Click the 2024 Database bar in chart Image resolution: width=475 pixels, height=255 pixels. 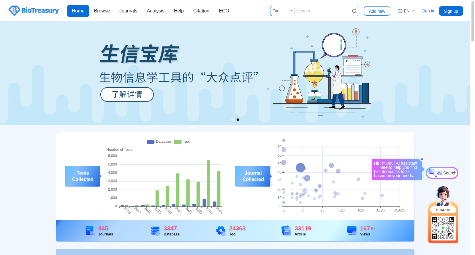coord(204,203)
